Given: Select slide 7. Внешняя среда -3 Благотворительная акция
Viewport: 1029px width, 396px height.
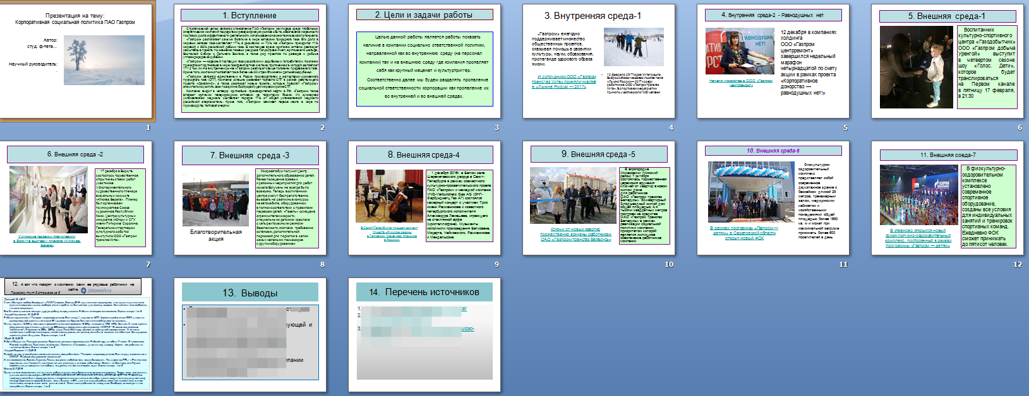Looking at the screenshot, I should coord(250,198).
